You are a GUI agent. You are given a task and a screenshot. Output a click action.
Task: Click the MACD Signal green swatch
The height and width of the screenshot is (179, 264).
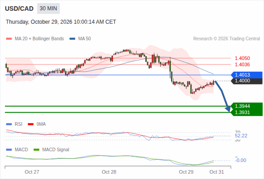point(36,150)
